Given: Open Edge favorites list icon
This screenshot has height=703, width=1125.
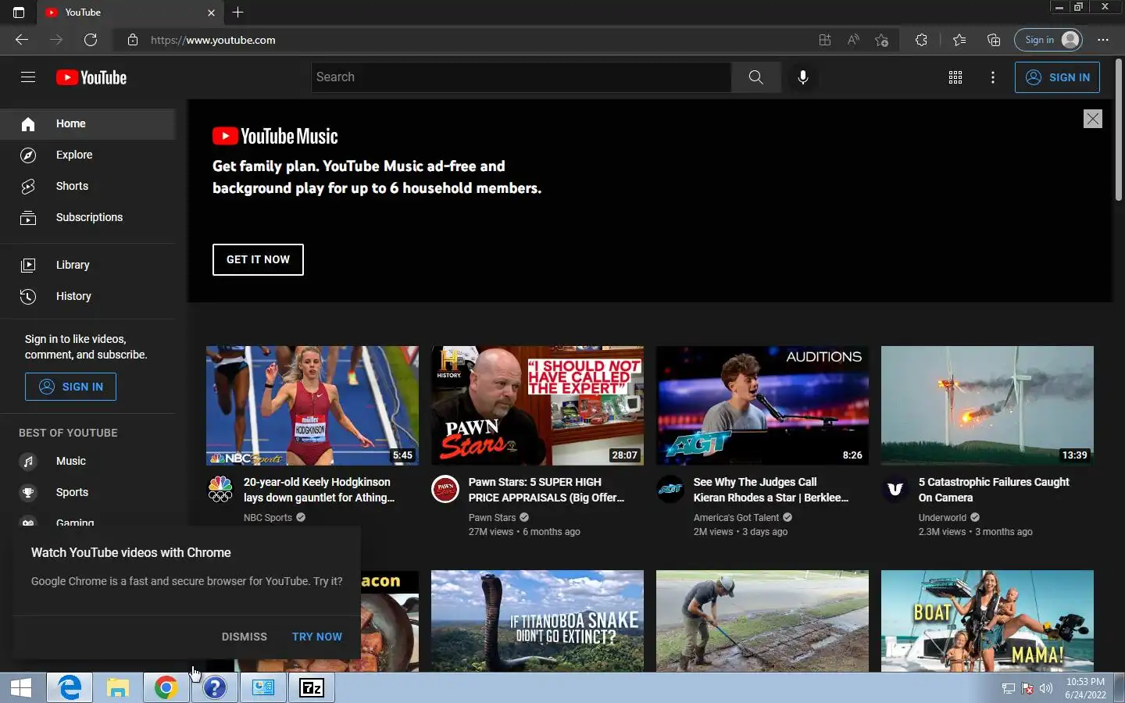Looking at the screenshot, I should point(959,40).
